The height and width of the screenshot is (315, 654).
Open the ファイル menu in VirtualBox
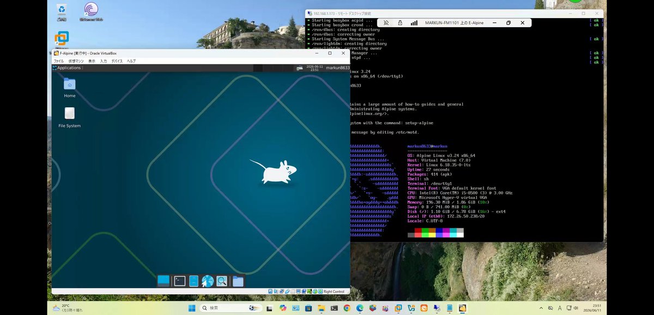coord(58,61)
